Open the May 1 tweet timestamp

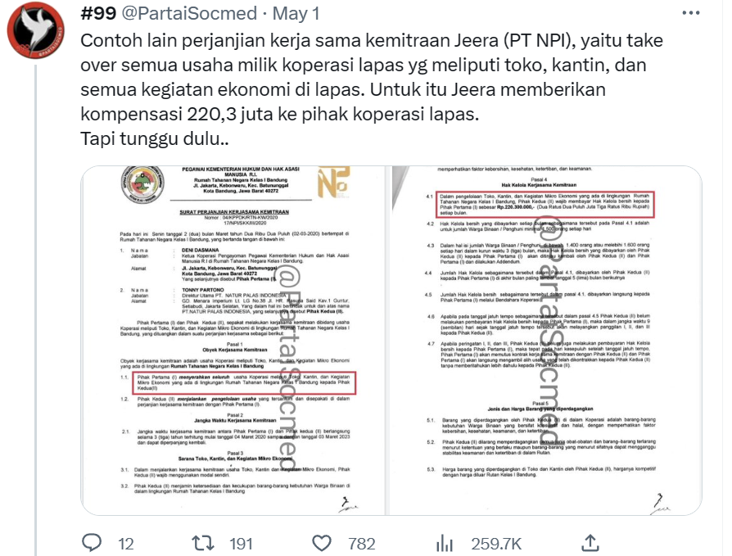pyautogui.click(x=296, y=14)
